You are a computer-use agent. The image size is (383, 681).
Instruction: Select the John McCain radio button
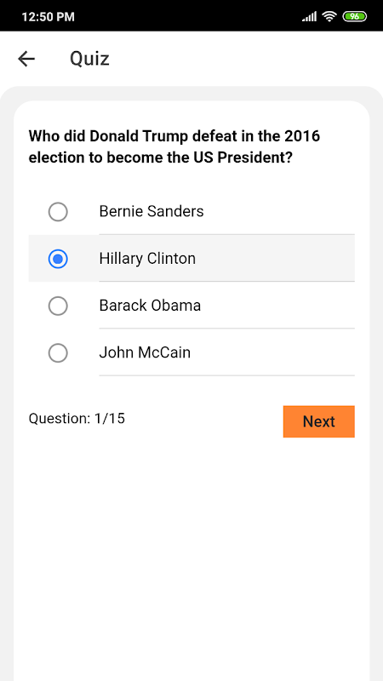tap(58, 352)
